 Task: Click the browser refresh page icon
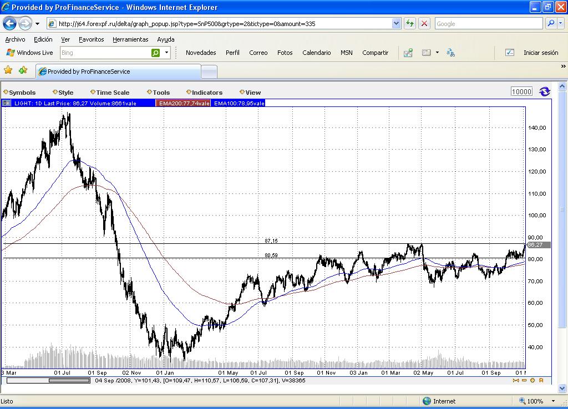(x=410, y=23)
